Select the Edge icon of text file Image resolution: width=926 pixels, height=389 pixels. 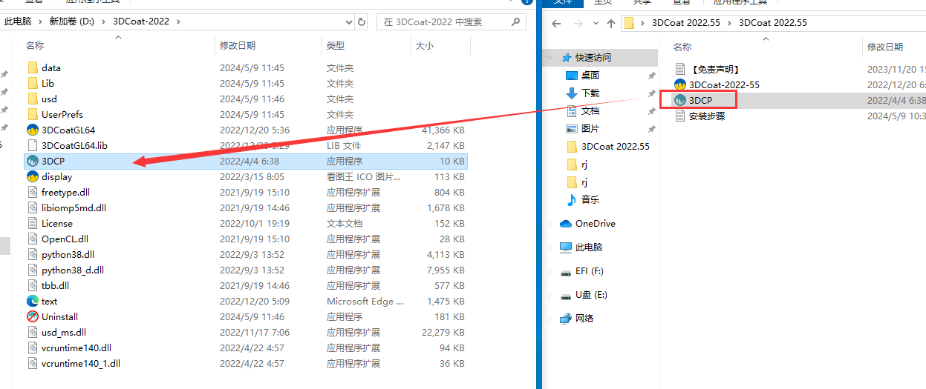[x=32, y=301]
